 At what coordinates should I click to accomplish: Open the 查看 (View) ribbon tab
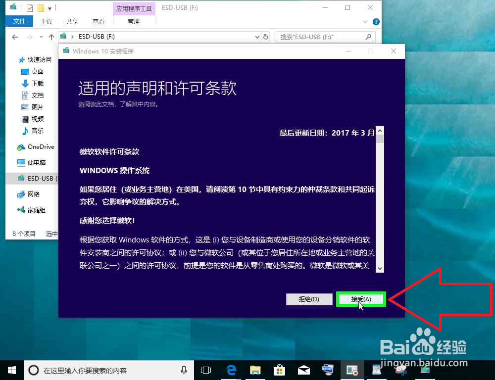click(x=98, y=21)
